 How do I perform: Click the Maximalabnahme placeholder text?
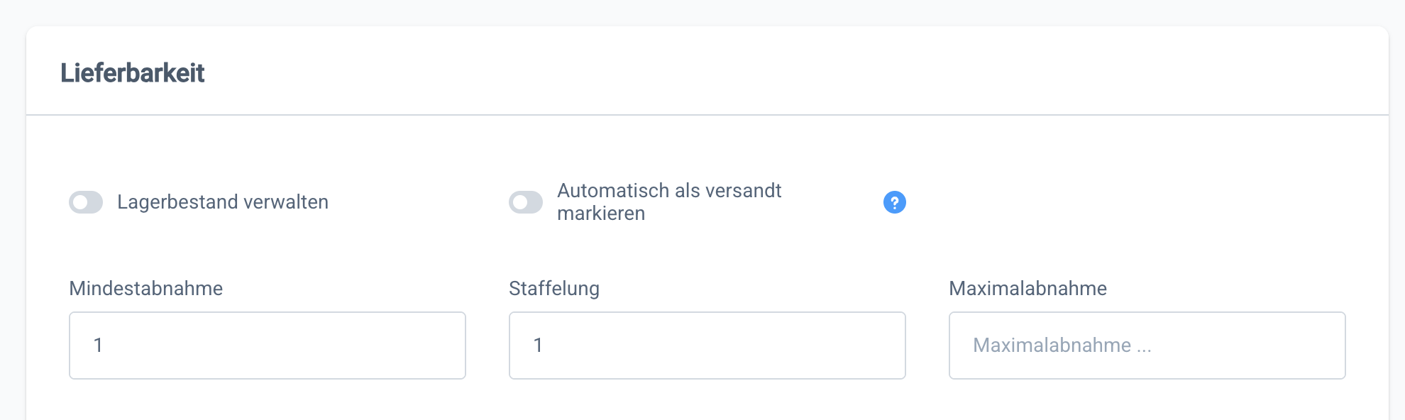tap(1062, 346)
